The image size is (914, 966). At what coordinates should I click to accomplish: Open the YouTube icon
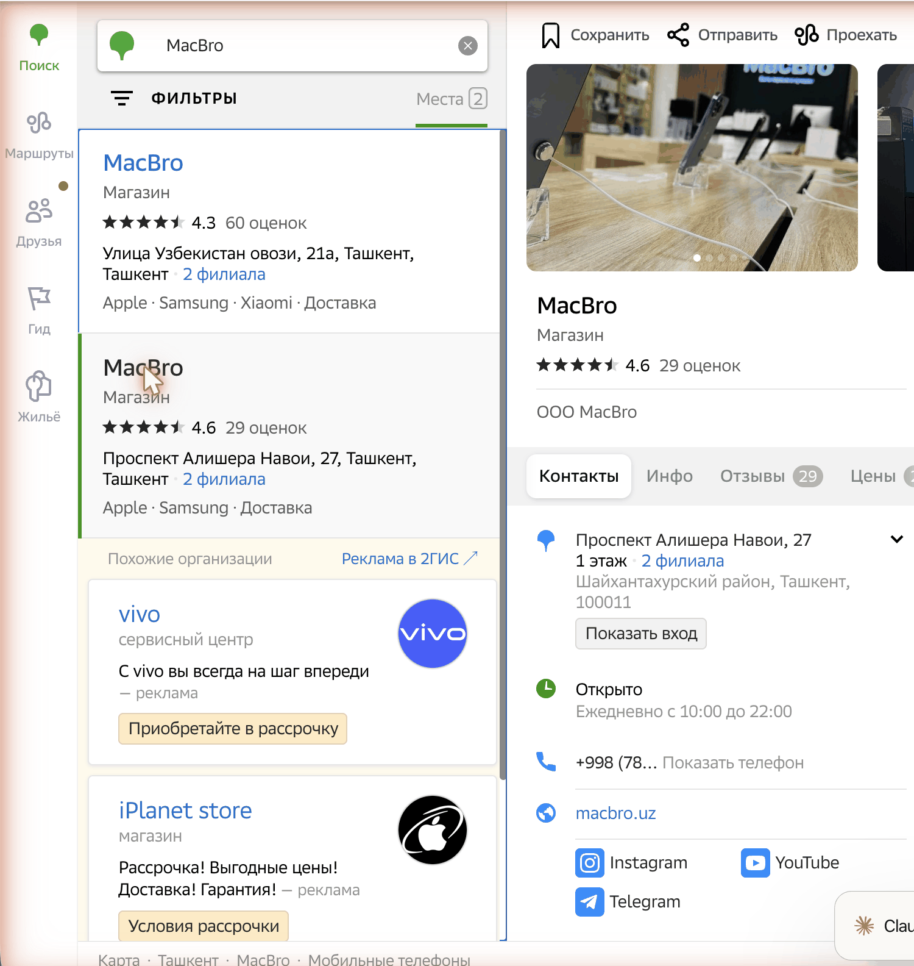click(x=756, y=863)
